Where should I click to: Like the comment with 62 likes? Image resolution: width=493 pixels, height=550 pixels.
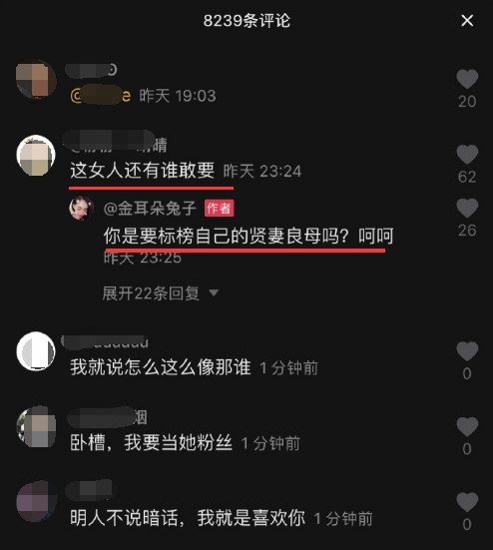click(467, 155)
